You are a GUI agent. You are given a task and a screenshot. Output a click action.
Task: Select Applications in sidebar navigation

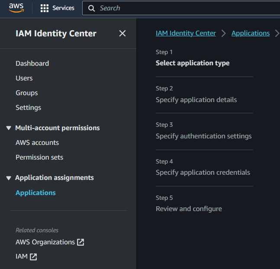tap(36, 193)
